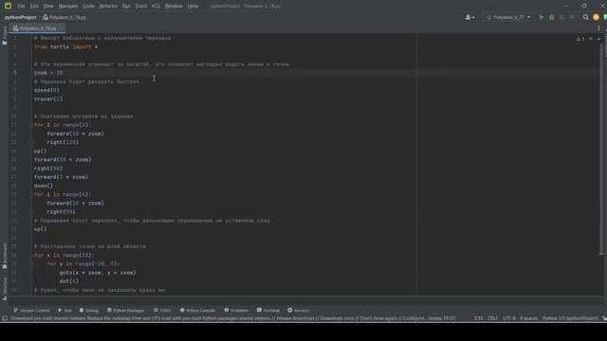
Task: Open the Python Console tool window
Action: (197, 310)
